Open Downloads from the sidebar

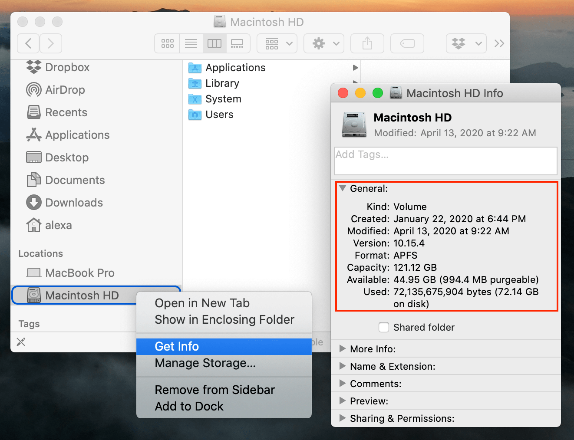click(x=74, y=203)
